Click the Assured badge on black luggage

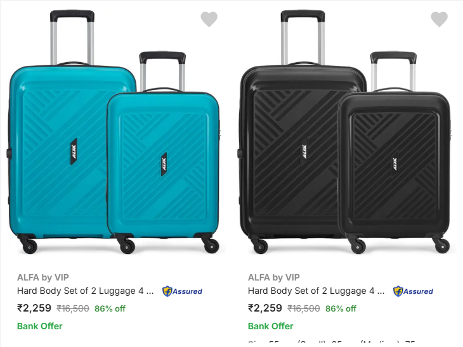414,291
